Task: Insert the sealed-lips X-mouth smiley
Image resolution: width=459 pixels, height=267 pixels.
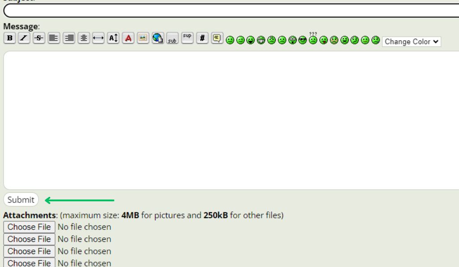Action: 345,40
